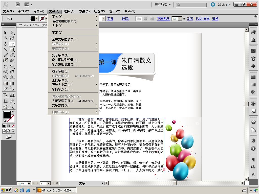Open the 效果(C) menu

pos(84,11)
